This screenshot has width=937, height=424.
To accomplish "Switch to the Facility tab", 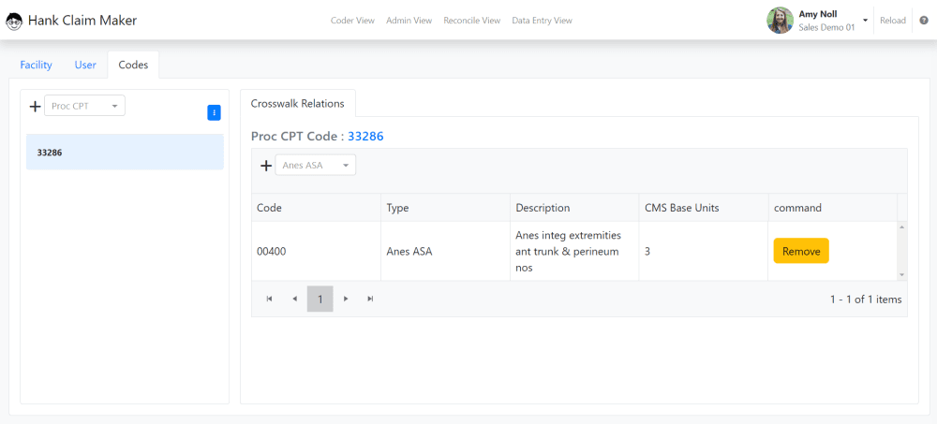I will point(36,66).
